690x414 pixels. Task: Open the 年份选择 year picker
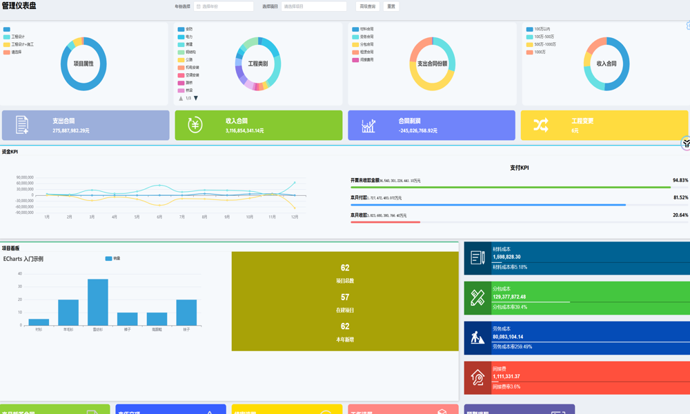tap(224, 6)
